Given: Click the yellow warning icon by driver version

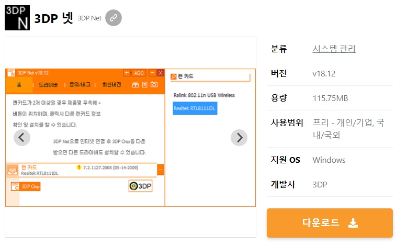Looking at the screenshot, I should click(x=79, y=168).
